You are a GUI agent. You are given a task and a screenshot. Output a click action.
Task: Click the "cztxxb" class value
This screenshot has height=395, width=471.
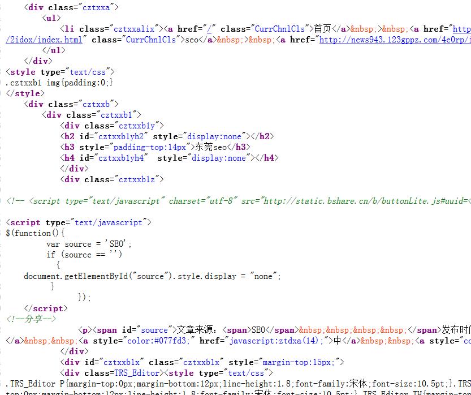(96, 104)
